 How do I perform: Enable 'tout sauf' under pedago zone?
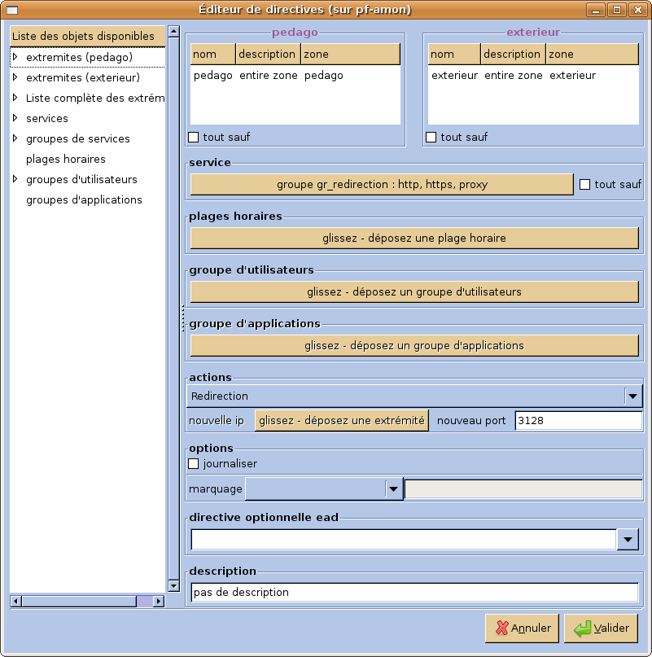(193, 137)
